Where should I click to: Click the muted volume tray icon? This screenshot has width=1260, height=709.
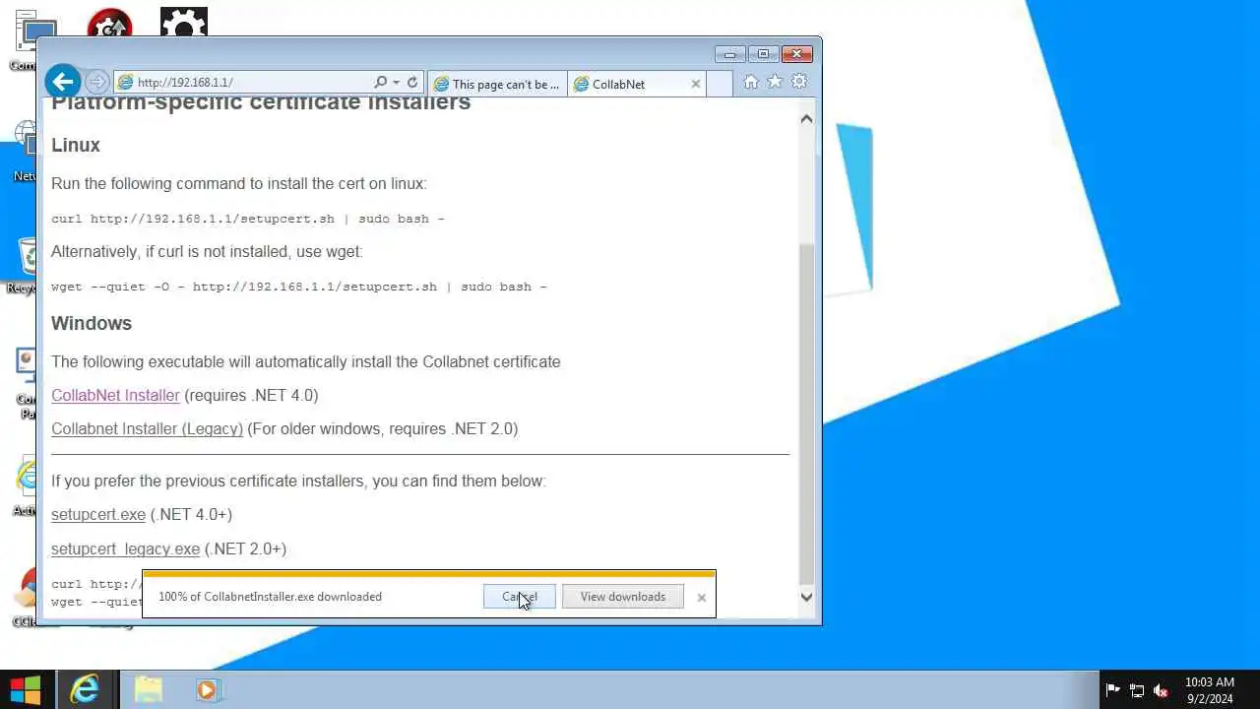(1161, 690)
